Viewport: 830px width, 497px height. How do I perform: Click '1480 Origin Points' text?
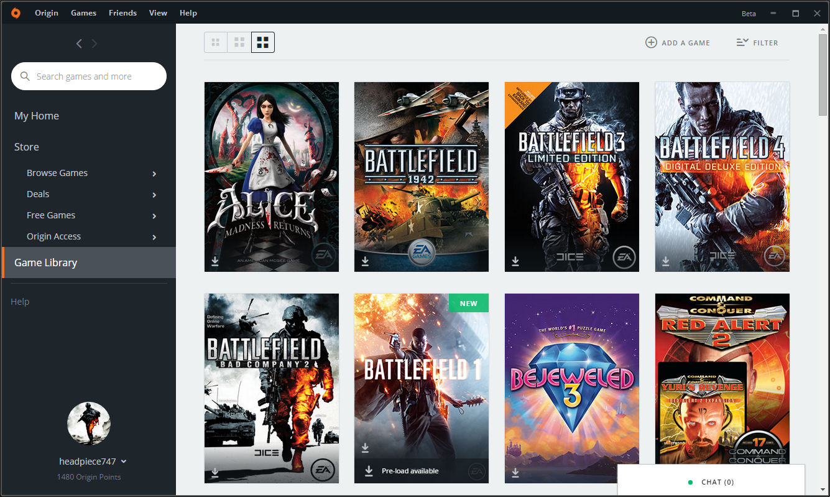point(89,477)
